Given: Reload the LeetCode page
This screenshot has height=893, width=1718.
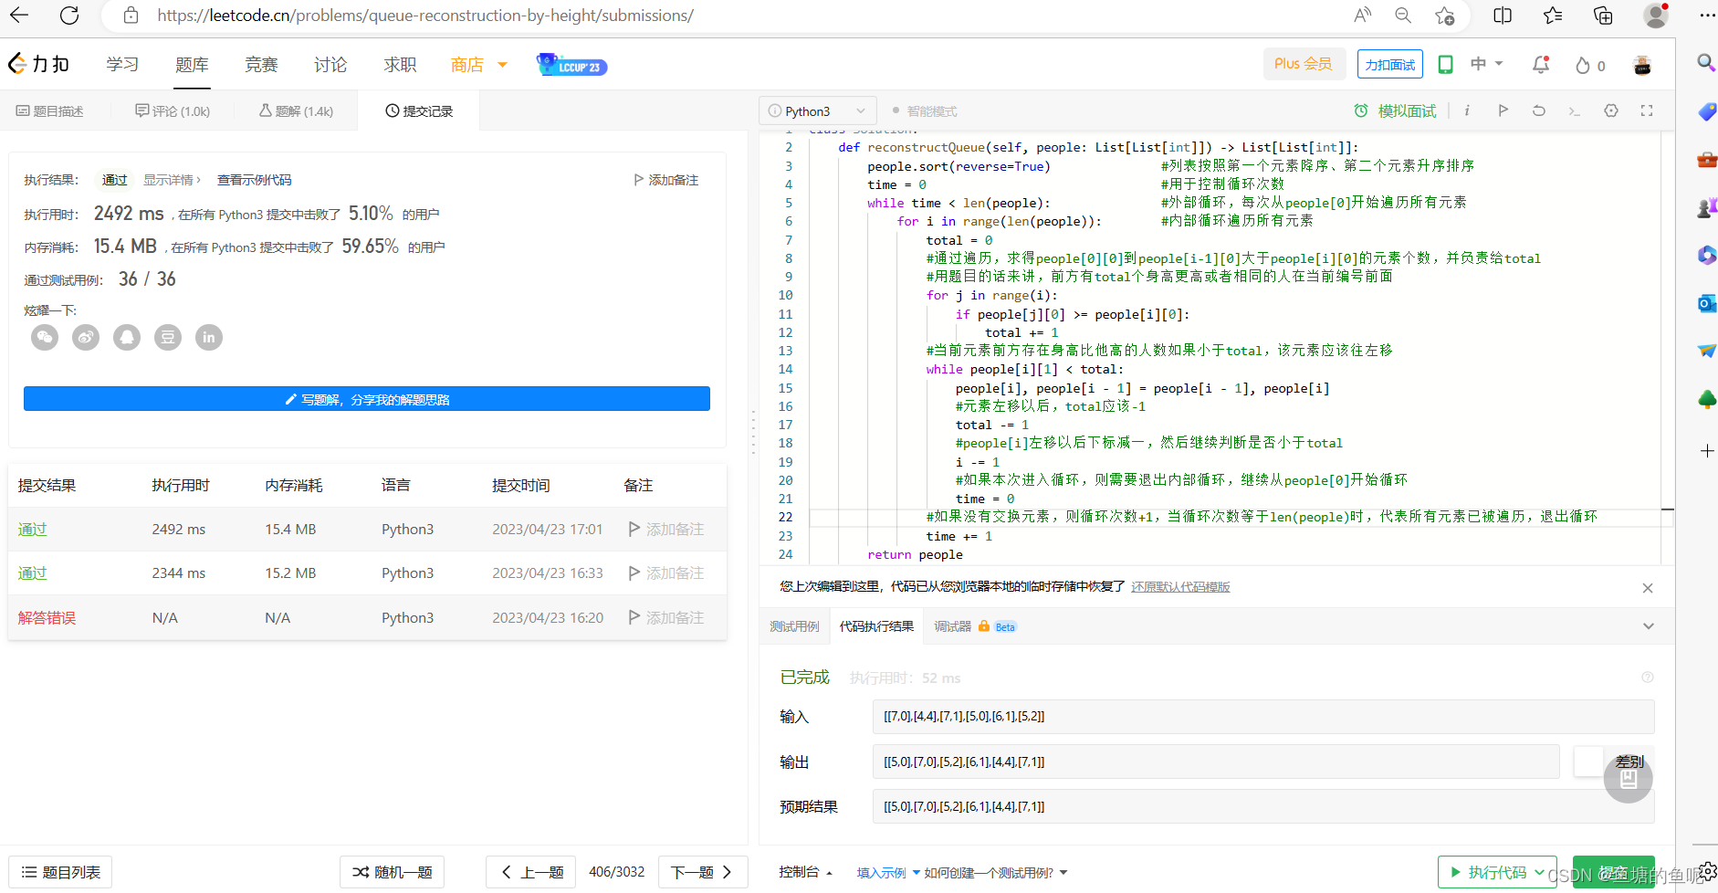Looking at the screenshot, I should (69, 15).
